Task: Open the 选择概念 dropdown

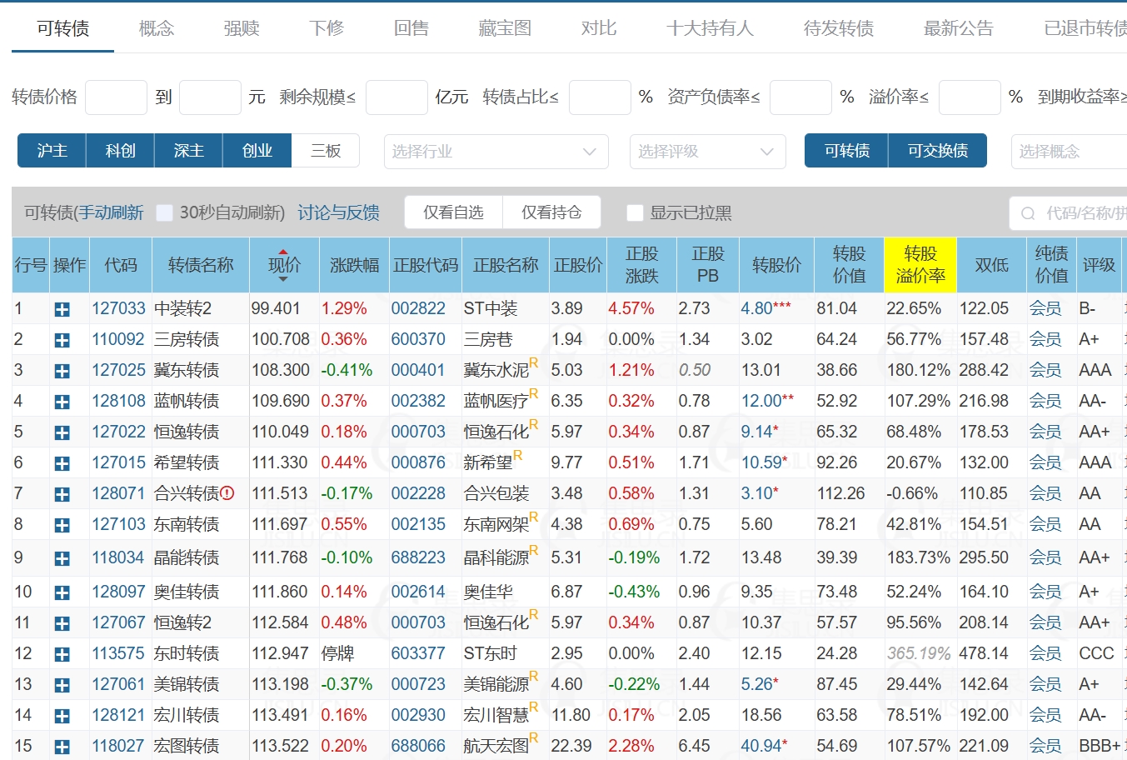Action: click(1069, 152)
